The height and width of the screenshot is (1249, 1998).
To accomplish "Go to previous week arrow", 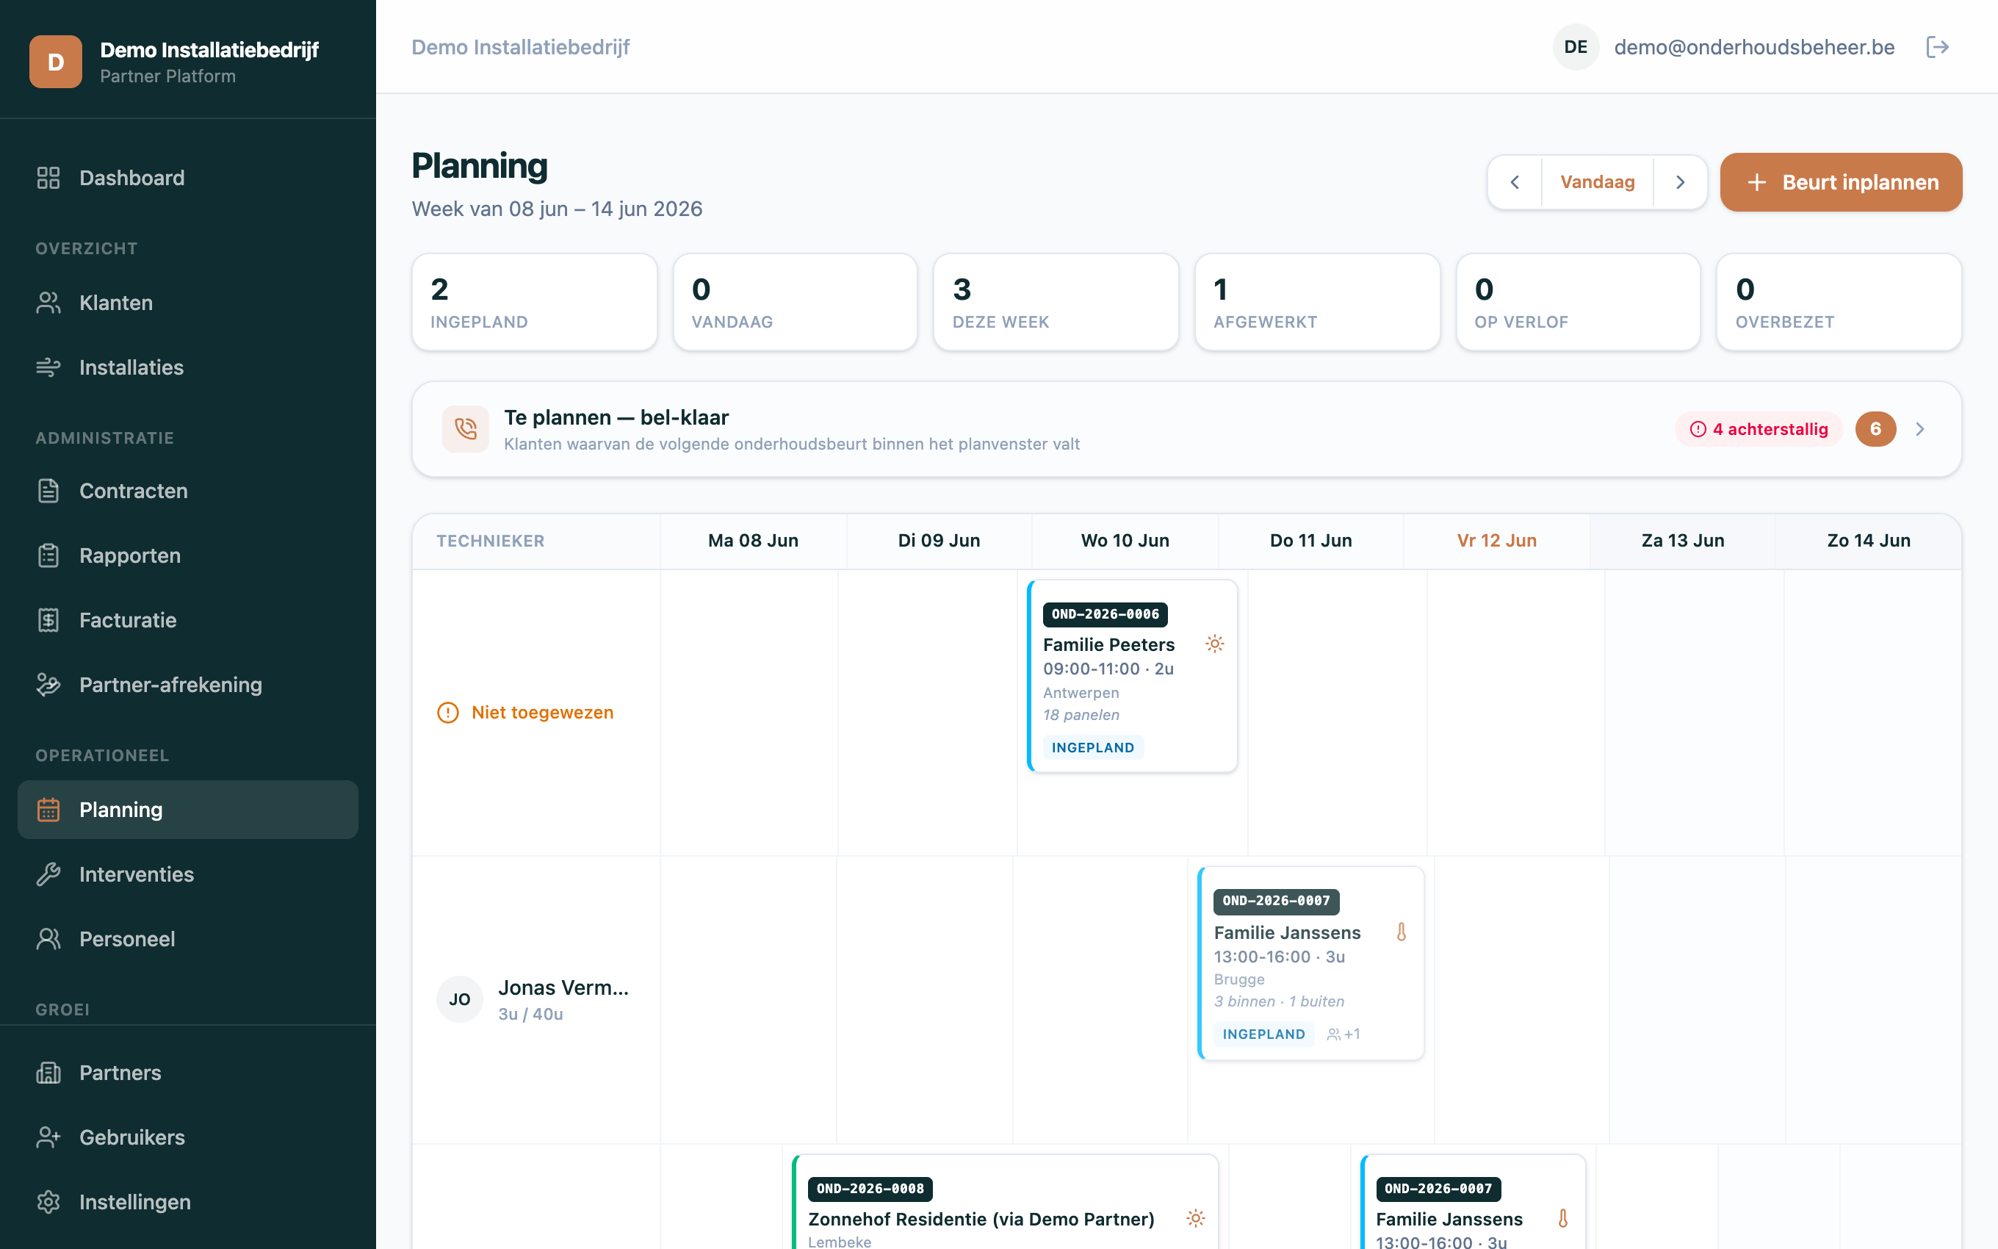I will pos(1515,182).
